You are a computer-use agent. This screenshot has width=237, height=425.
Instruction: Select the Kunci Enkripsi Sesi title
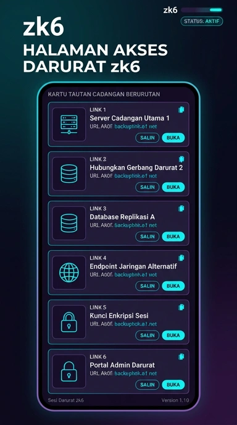(119, 316)
